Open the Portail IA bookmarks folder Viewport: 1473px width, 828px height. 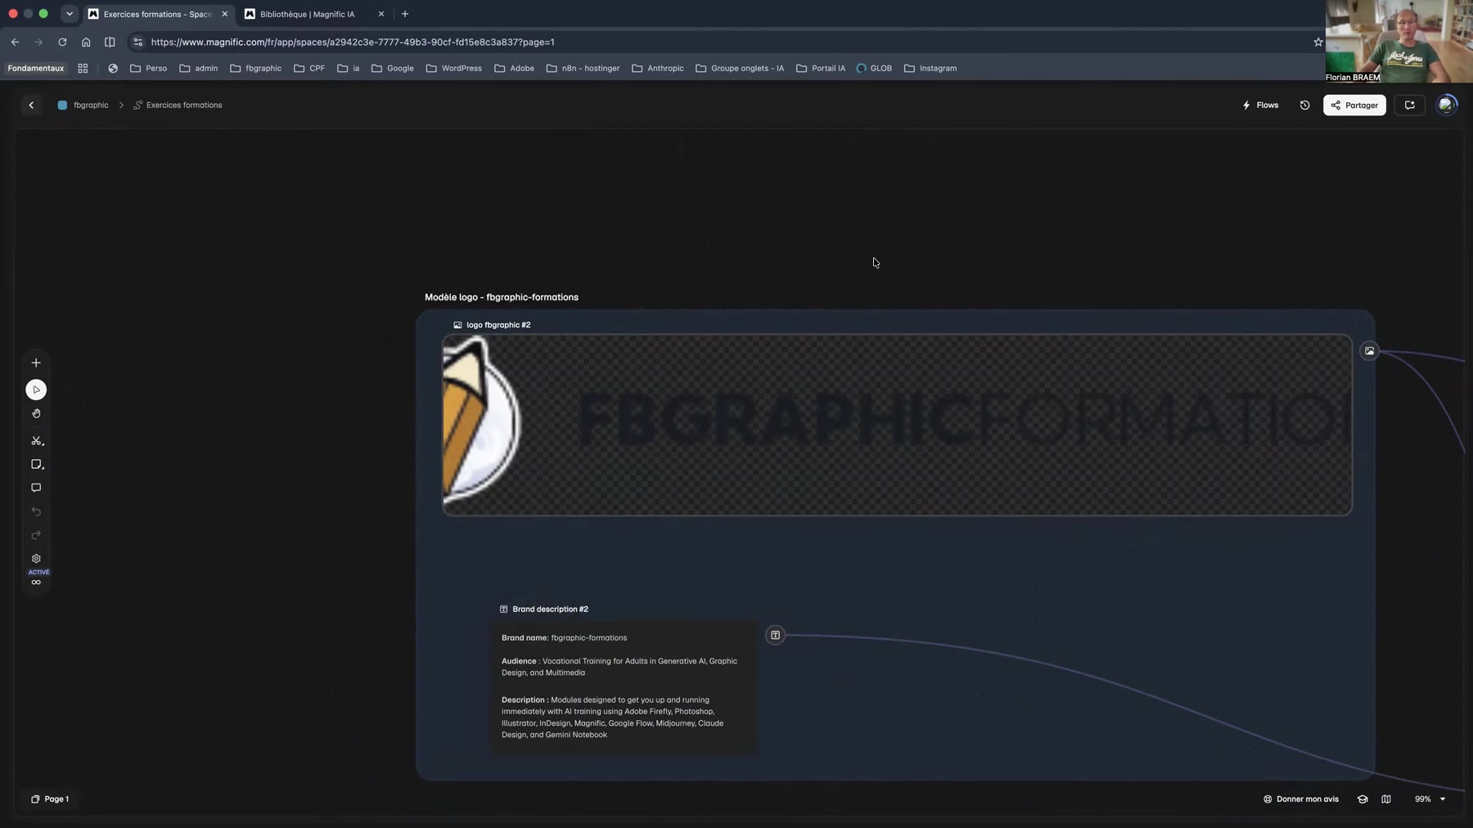click(820, 68)
